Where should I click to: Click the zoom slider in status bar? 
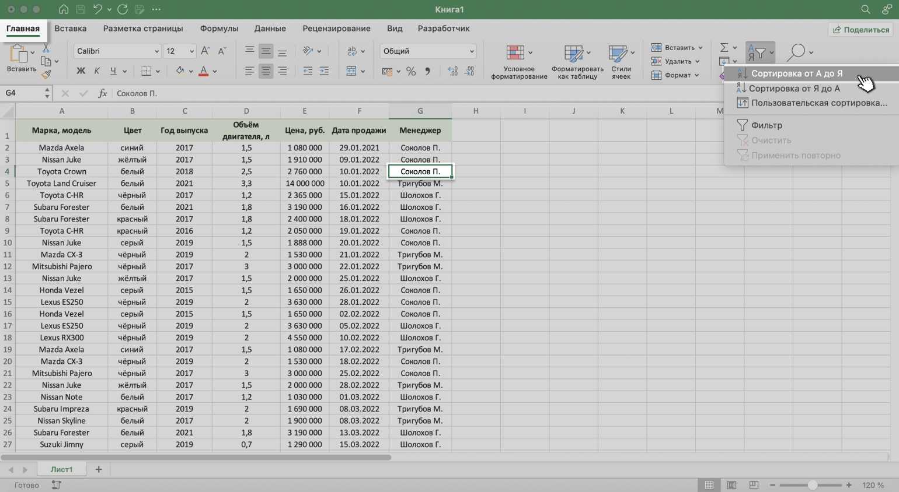pos(812,485)
